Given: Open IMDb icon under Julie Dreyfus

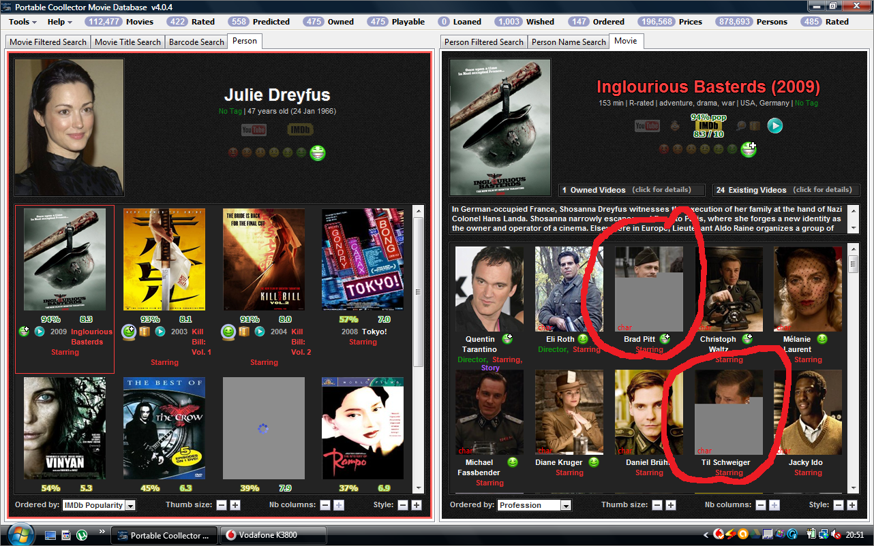Looking at the screenshot, I should (x=300, y=129).
